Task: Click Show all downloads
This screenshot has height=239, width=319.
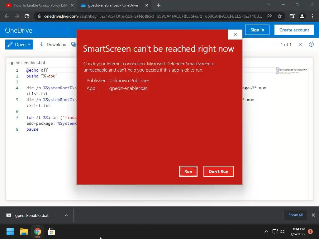Action: [295, 215]
